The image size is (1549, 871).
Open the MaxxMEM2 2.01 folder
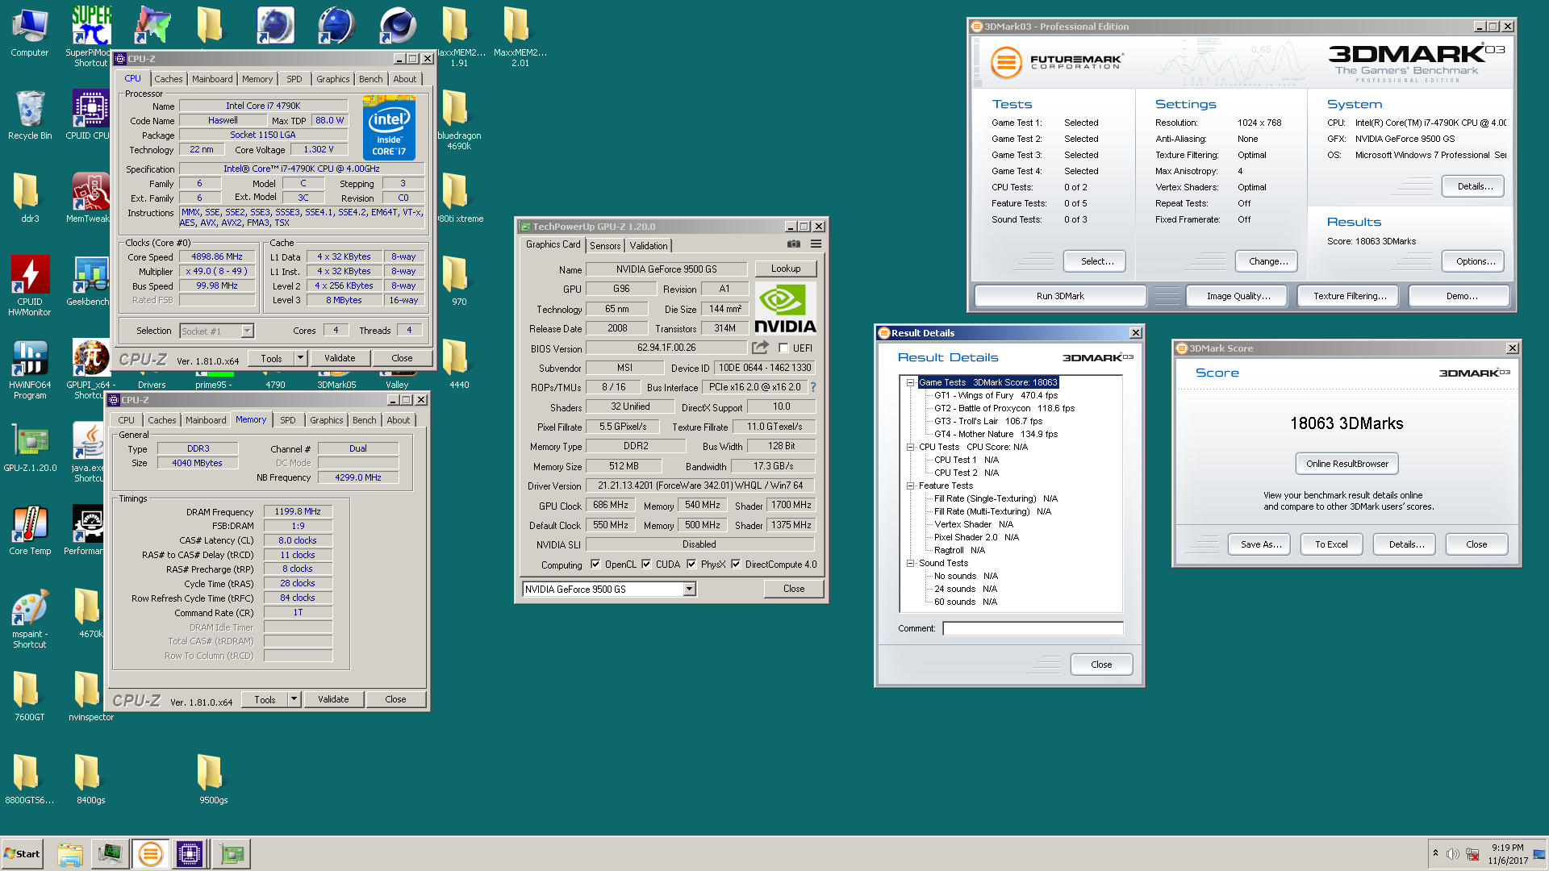(520, 36)
